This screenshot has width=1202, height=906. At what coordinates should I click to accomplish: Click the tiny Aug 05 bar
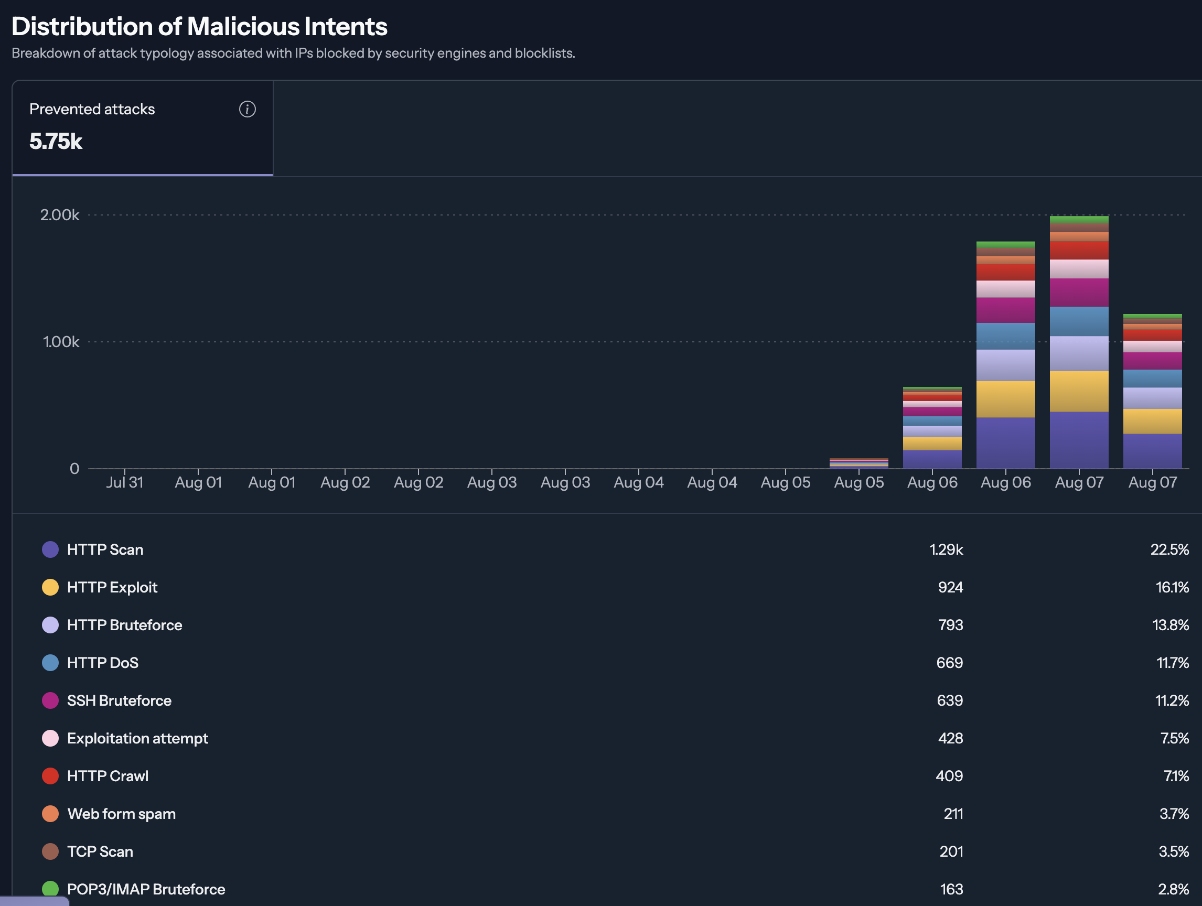point(858,463)
